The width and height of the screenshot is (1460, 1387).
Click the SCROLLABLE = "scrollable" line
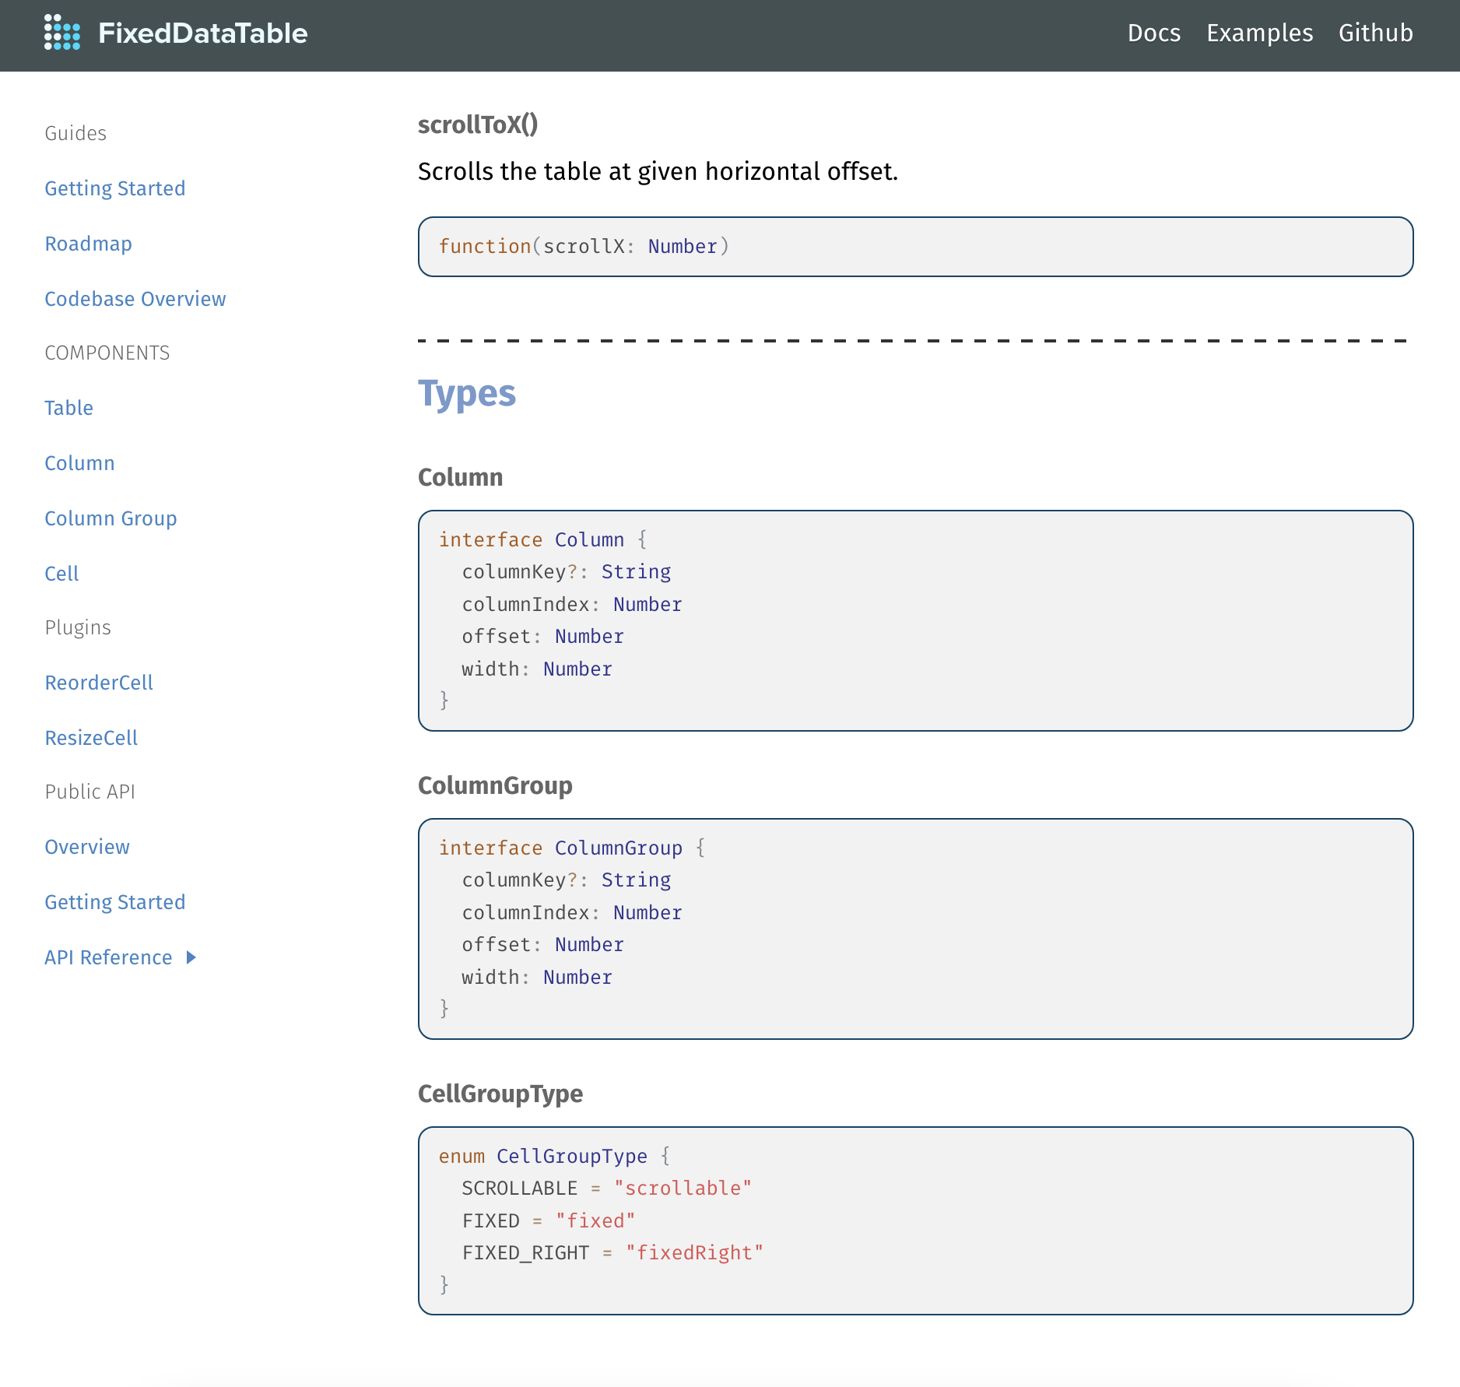coord(607,1189)
